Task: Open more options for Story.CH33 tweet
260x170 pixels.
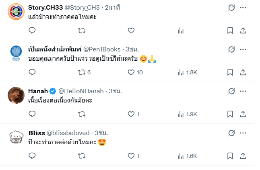Action: pos(243,8)
